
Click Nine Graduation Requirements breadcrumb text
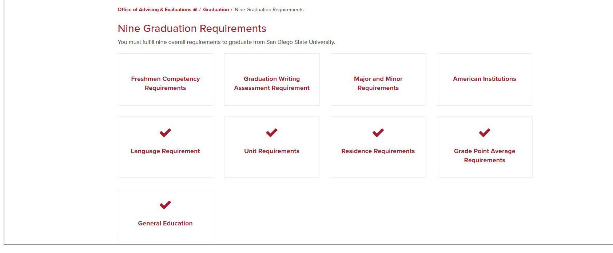pos(269,10)
